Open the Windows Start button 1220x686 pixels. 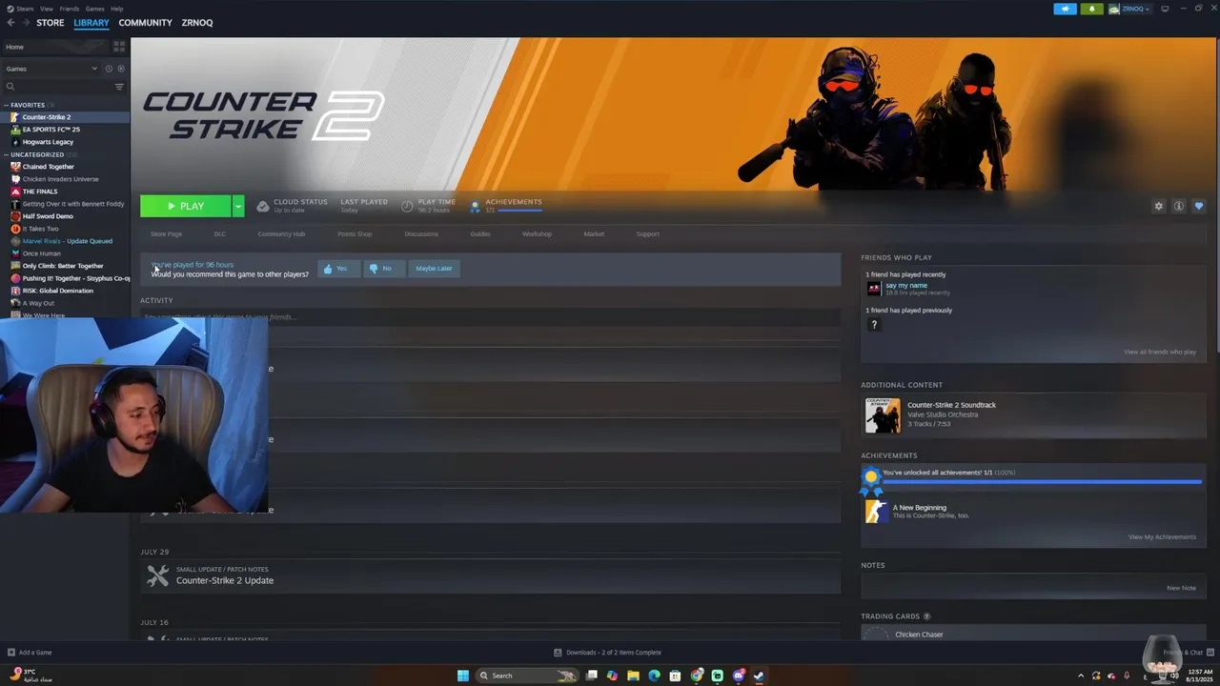(463, 676)
